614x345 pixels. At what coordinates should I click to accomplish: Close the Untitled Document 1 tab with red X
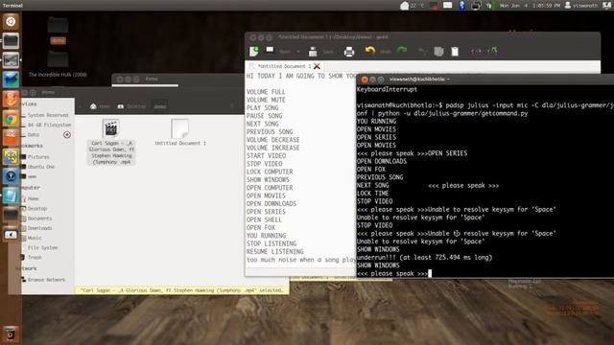317,66
